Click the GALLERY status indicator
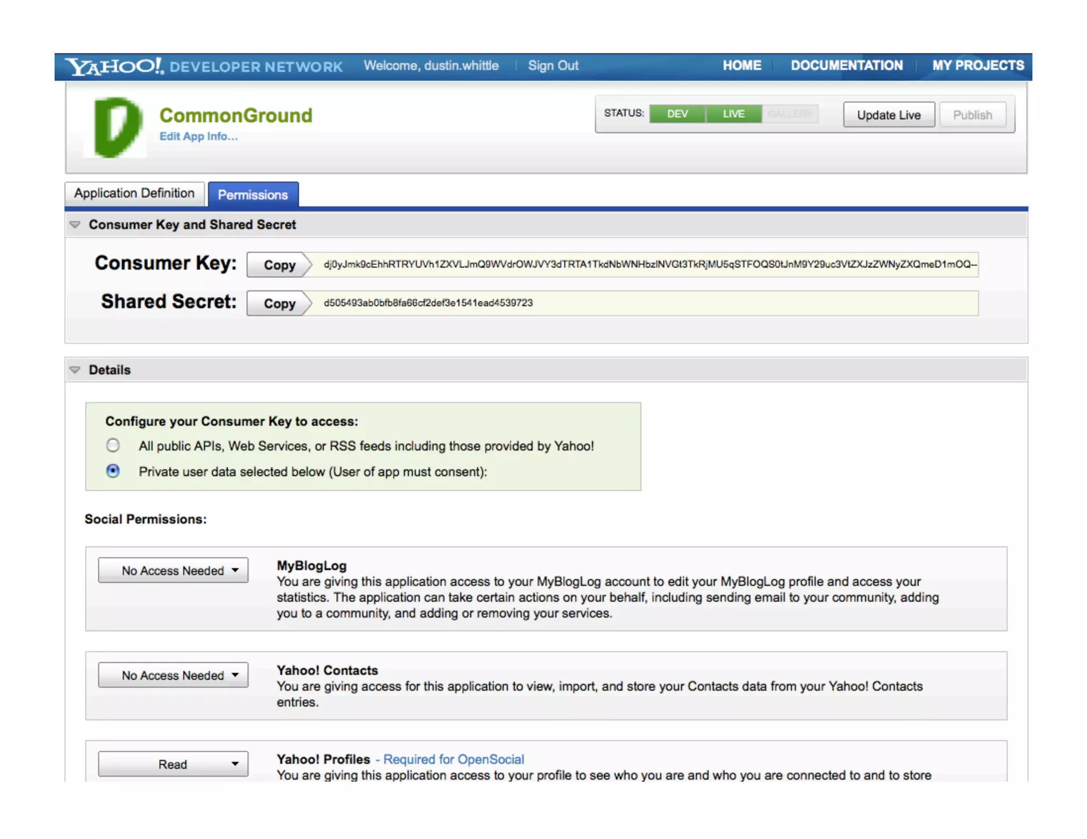The height and width of the screenshot is (839, 1087). (x=790, y=114)
